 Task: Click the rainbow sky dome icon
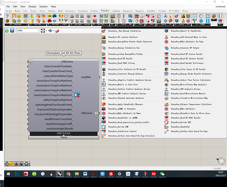61,16
